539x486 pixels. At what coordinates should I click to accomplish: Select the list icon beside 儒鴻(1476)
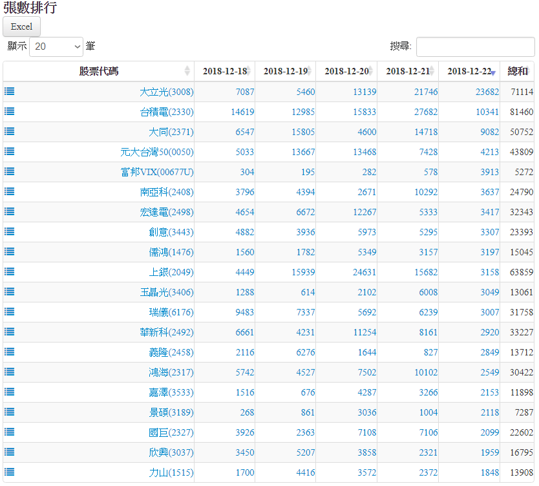point(10,252)
